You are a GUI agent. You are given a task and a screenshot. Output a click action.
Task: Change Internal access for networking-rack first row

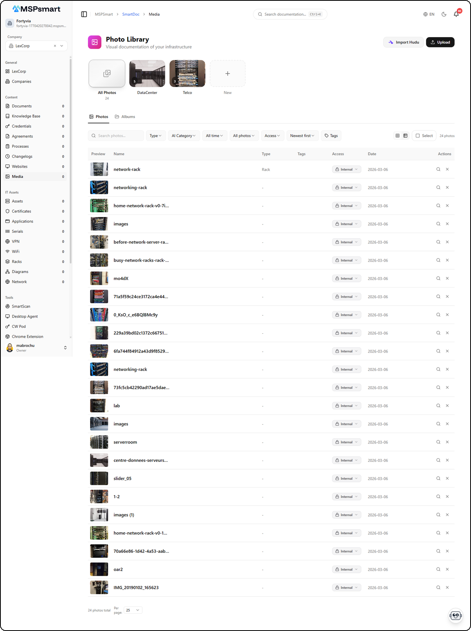347,188
